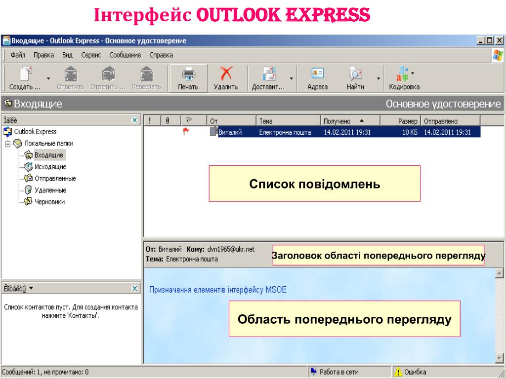Select the Локальные папки folder

(x=49, y=144)
